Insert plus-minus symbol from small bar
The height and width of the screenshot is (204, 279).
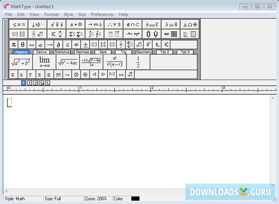pyautogui.click(x=85, y=45)
